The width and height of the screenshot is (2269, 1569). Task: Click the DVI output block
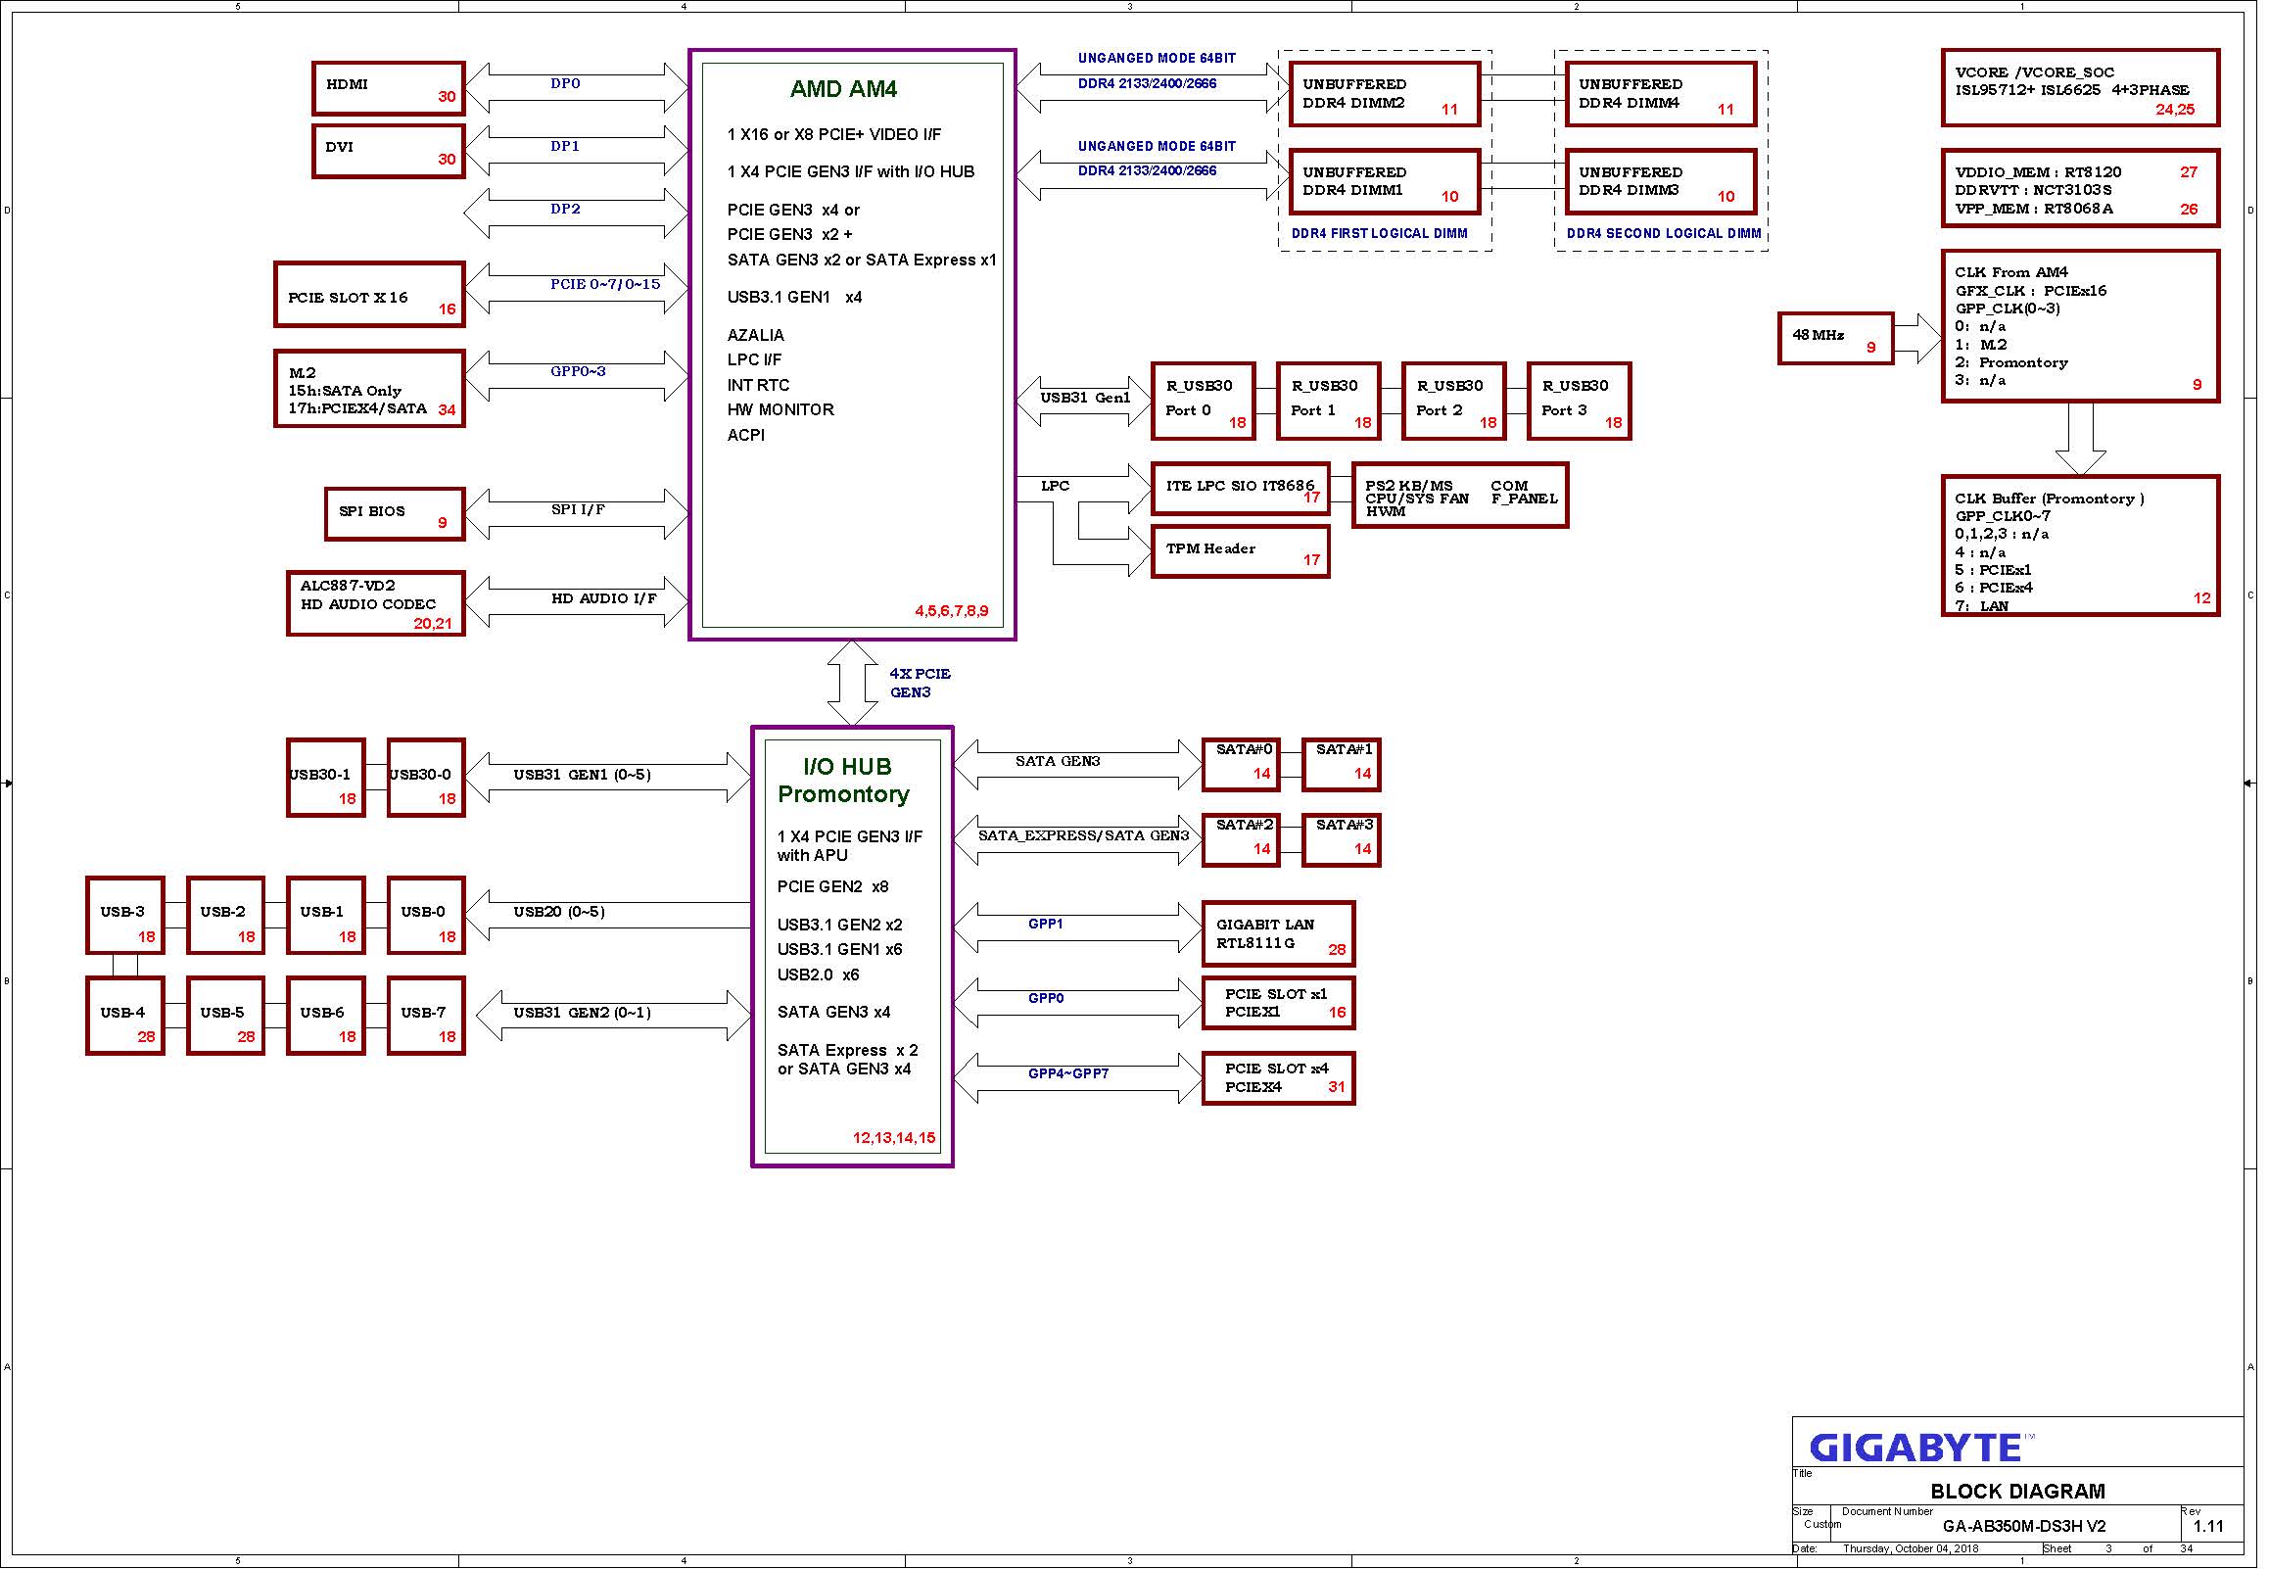click(x=390, y=152)
